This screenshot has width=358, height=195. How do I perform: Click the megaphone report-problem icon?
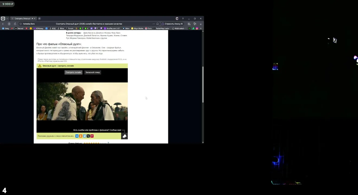124,136
